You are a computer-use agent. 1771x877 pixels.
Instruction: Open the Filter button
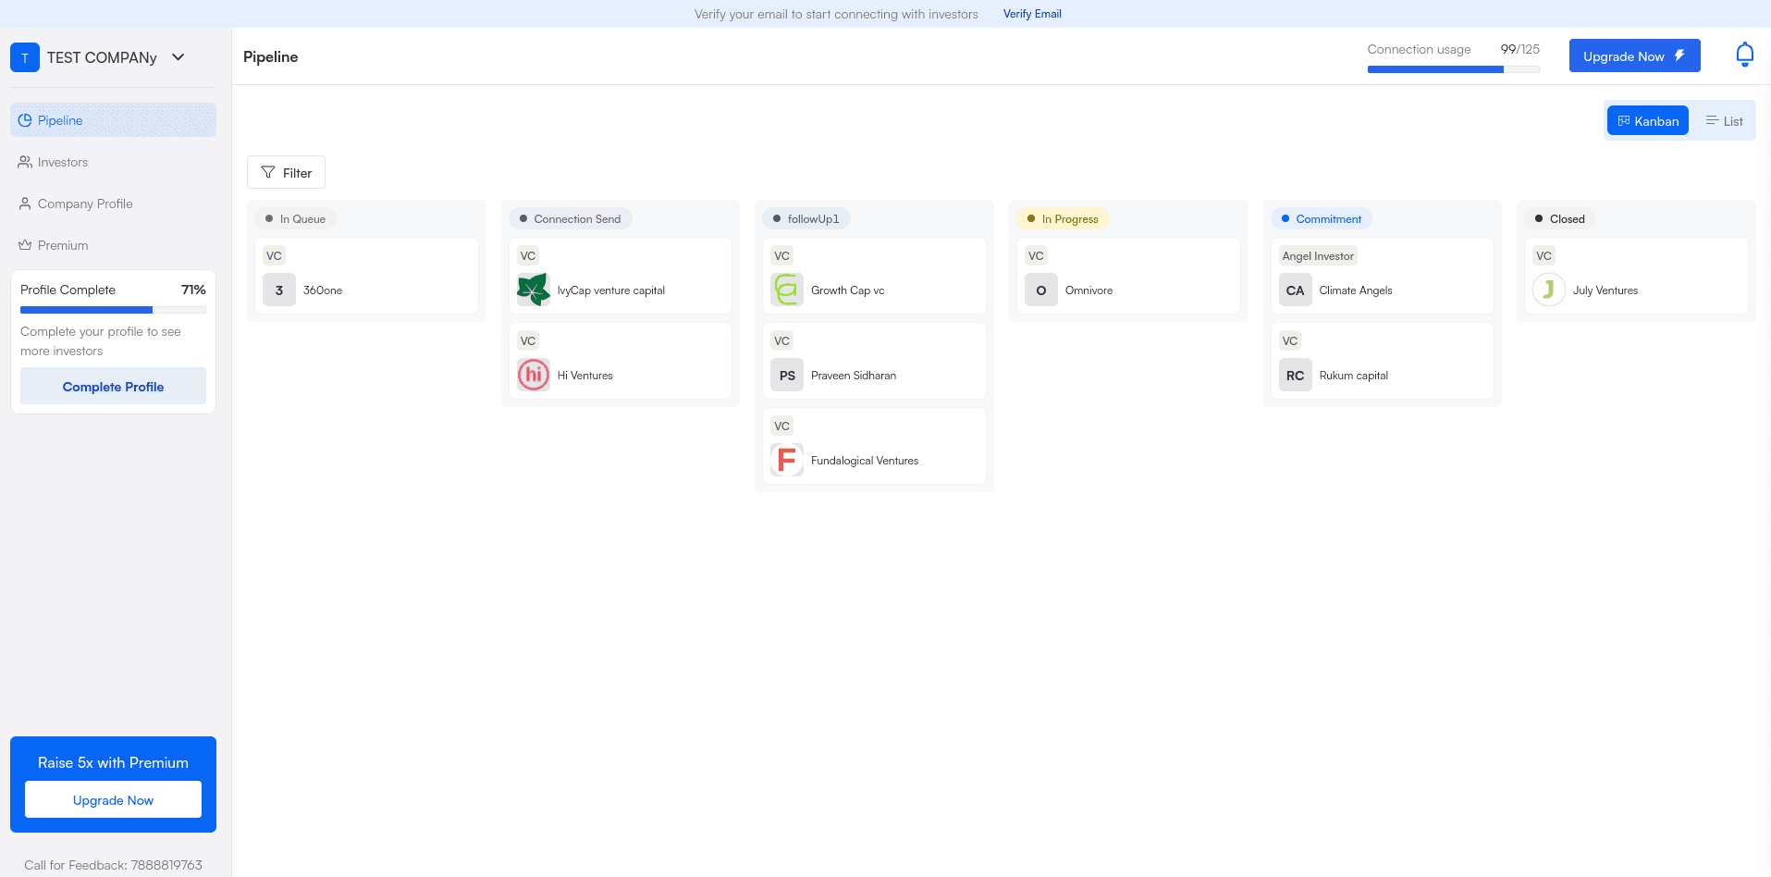click(x=286, y=172)
